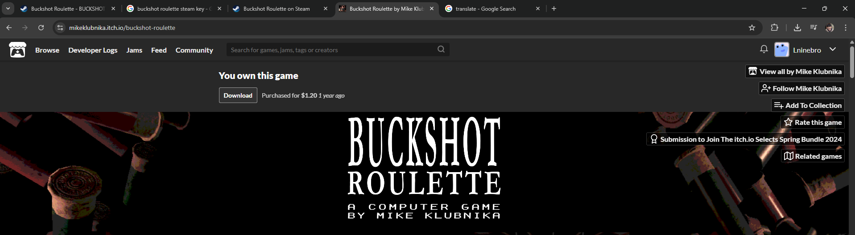Restore down the browser window

(x=825, y=8)
